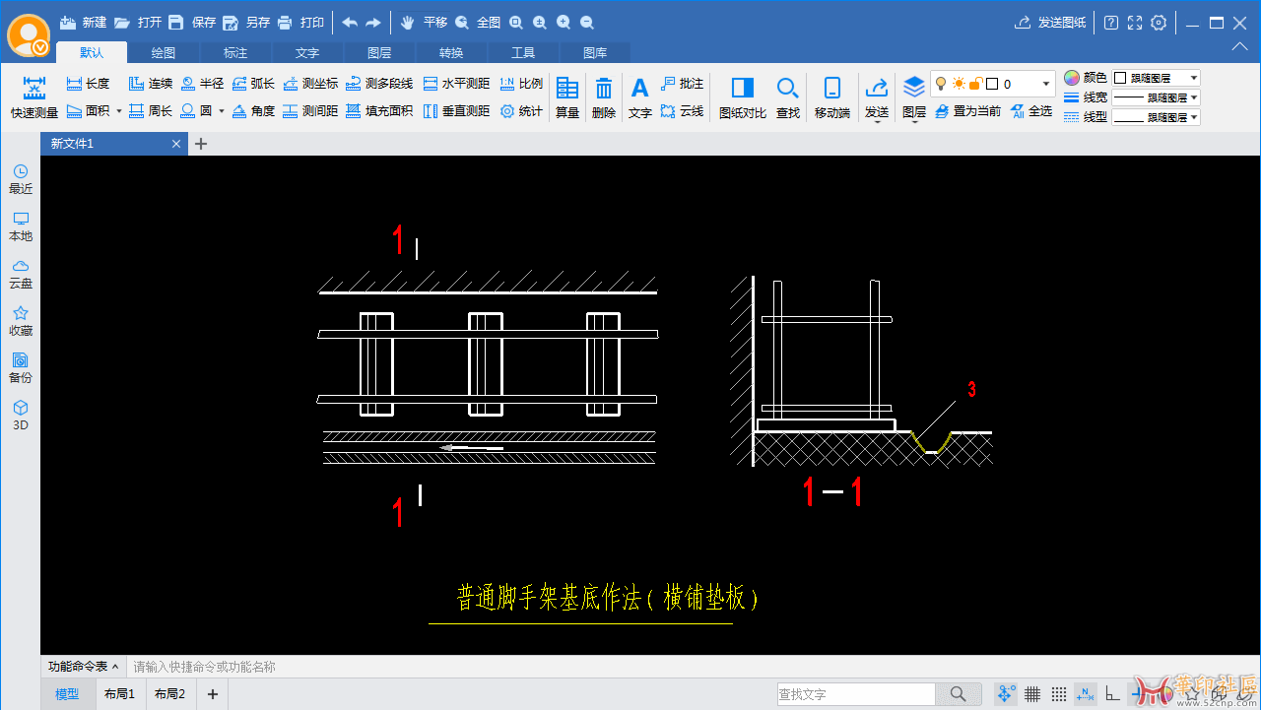Expand the Area (面积) tool dropdown arrow

coord(119,111)
